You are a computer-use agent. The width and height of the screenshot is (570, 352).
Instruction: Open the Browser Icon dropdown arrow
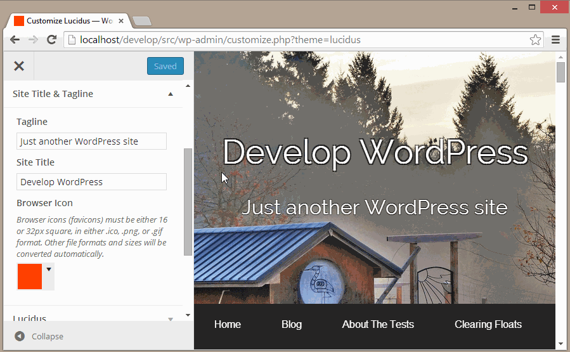click(x=49, y=270)
